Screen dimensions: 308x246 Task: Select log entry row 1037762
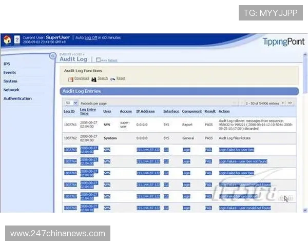coord(70,138)
